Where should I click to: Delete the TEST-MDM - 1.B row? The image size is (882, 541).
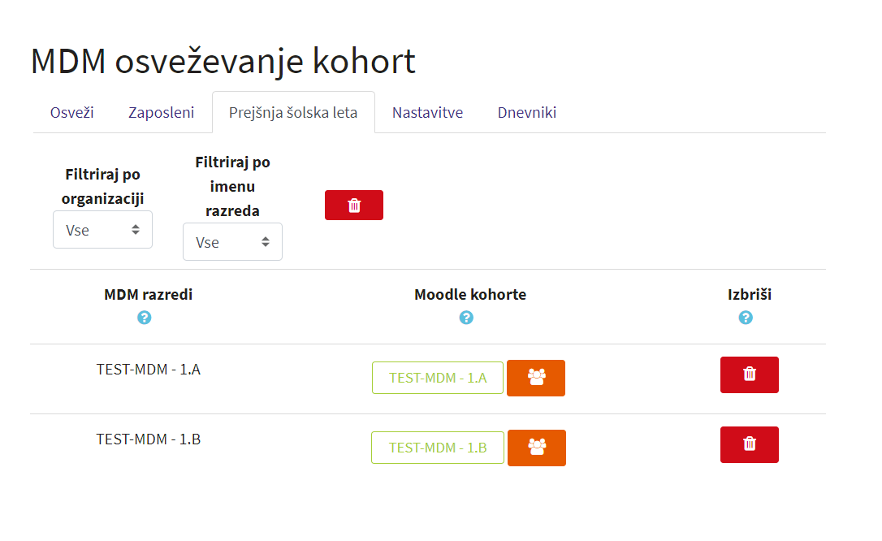pos(749,444)
